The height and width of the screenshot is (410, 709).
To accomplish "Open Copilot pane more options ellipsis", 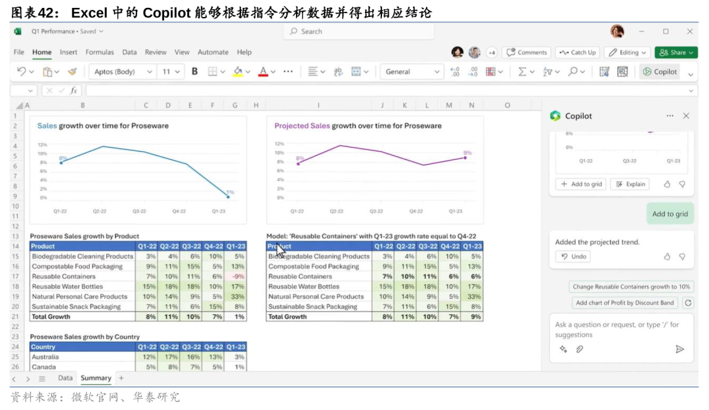I will 670,115.
